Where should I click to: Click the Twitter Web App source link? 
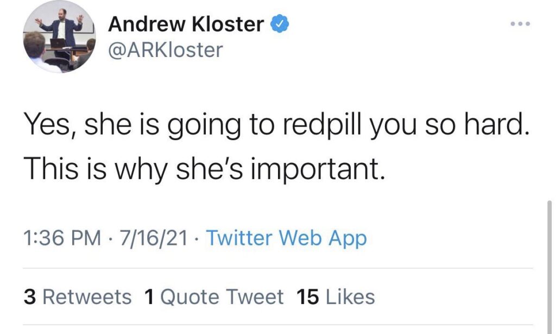tap(286, 238)
